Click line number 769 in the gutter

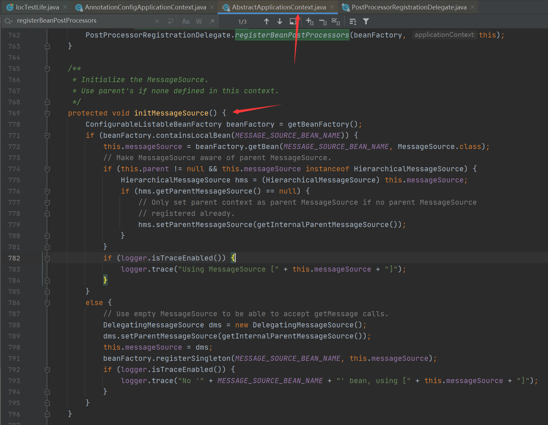click(14, 113)
